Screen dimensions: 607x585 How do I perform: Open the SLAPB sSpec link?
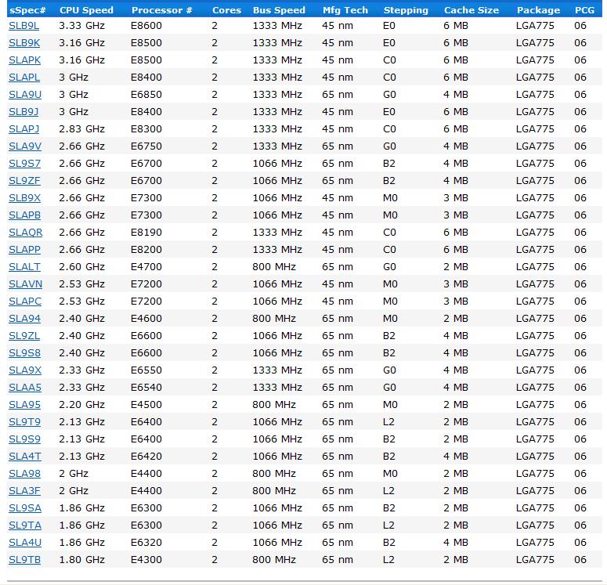tap(24, 215)
